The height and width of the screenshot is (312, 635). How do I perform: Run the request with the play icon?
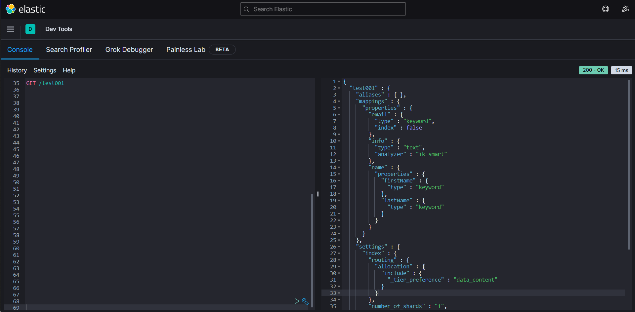[x=297, y=301]
